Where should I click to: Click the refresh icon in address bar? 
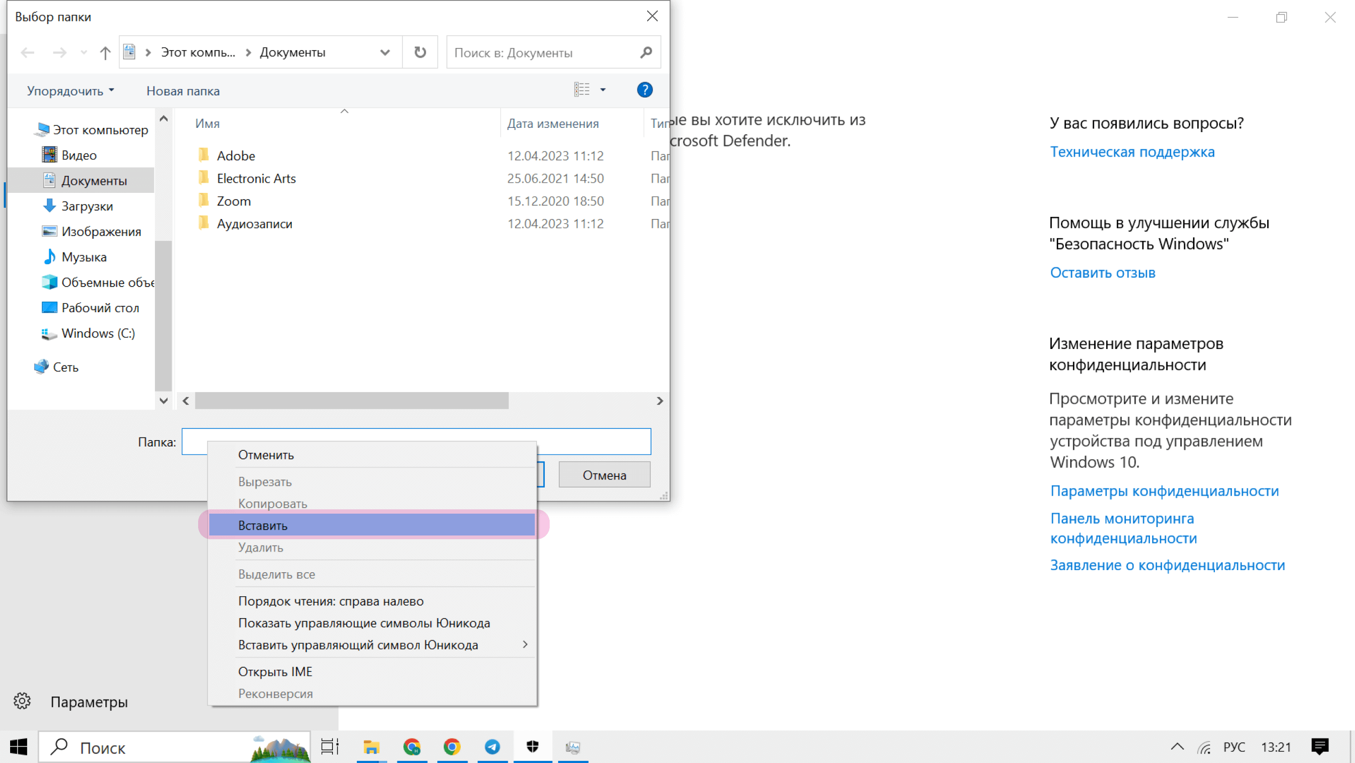[420, 52]
